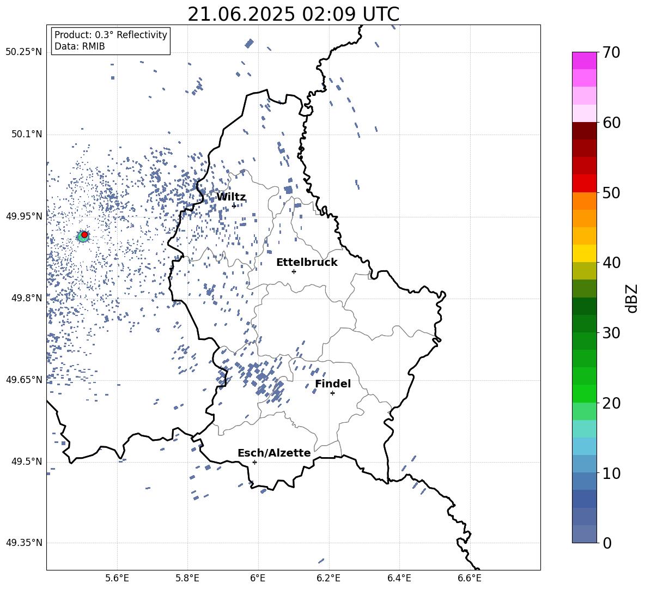Click the 6.4°E longitude label
This screenshot has width=645, height=589.
click(x=399, y=578)
